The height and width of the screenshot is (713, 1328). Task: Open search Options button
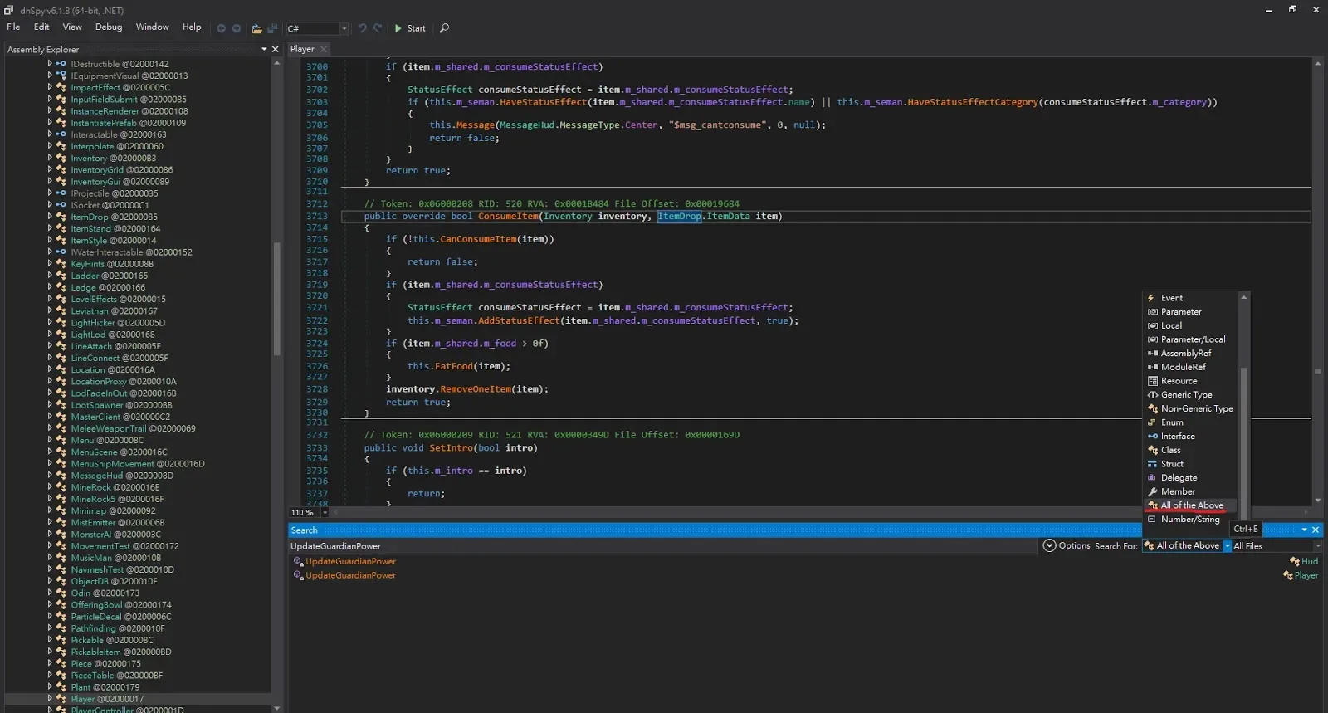[1067, 546]
